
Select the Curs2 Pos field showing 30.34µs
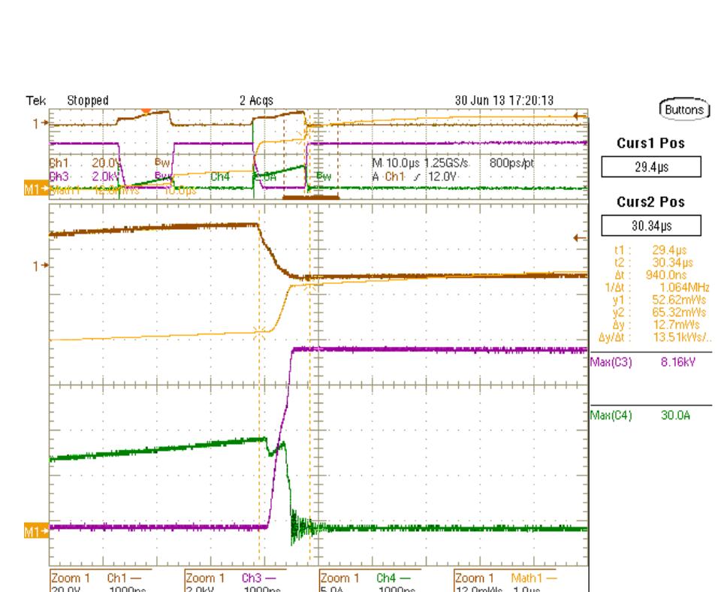coord(651,225)
